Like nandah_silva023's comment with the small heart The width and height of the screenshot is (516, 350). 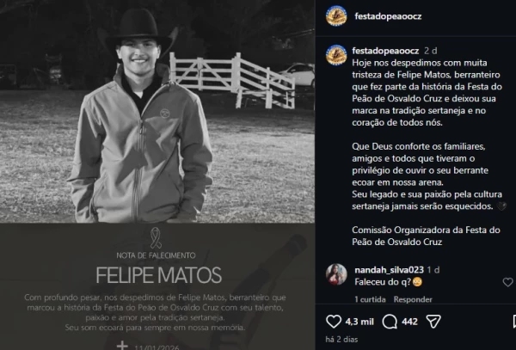coord(507,282)
